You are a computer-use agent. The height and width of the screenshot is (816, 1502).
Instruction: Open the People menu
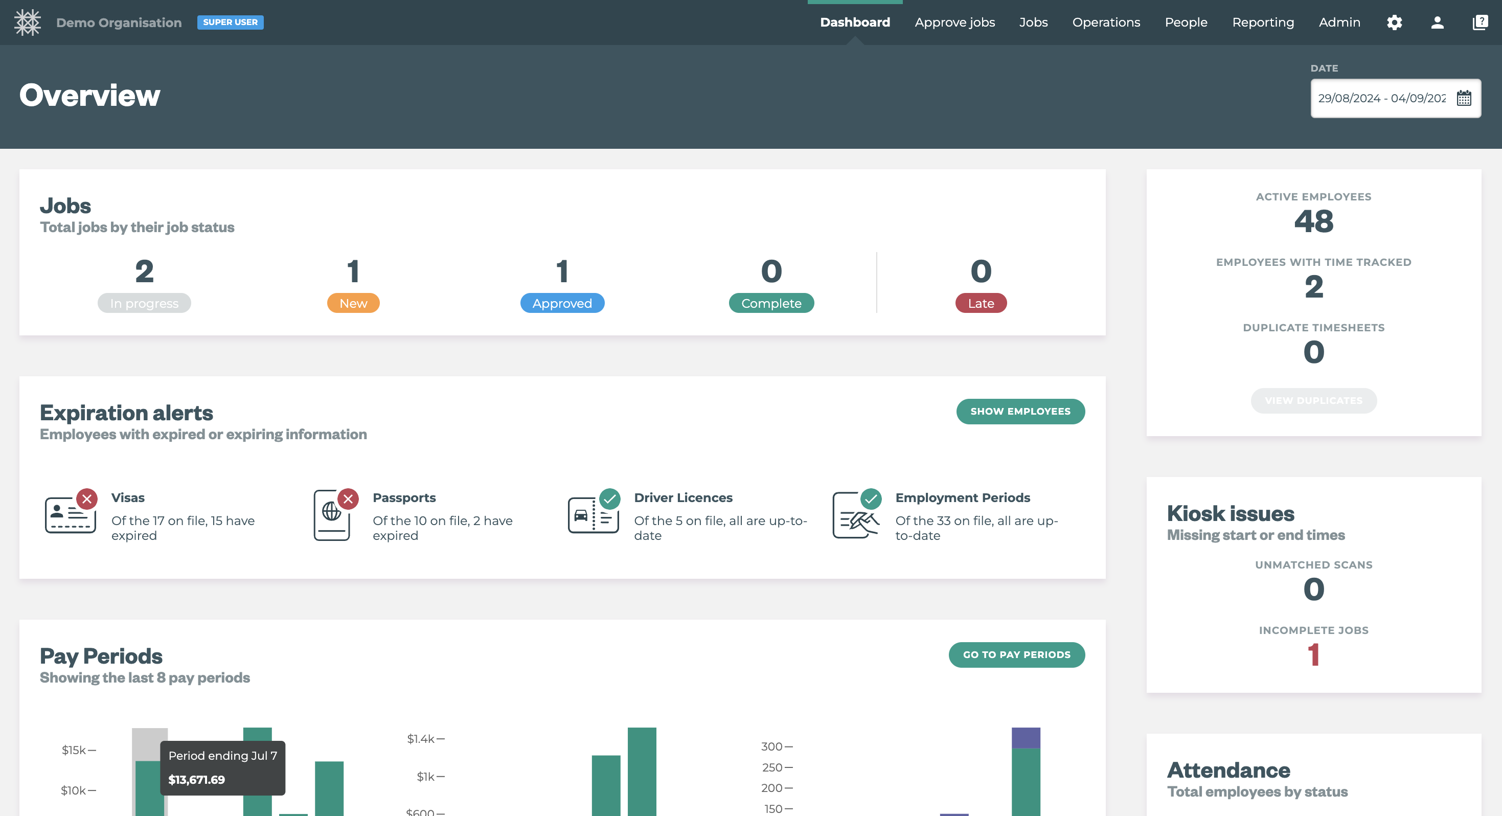(1186, 22)
